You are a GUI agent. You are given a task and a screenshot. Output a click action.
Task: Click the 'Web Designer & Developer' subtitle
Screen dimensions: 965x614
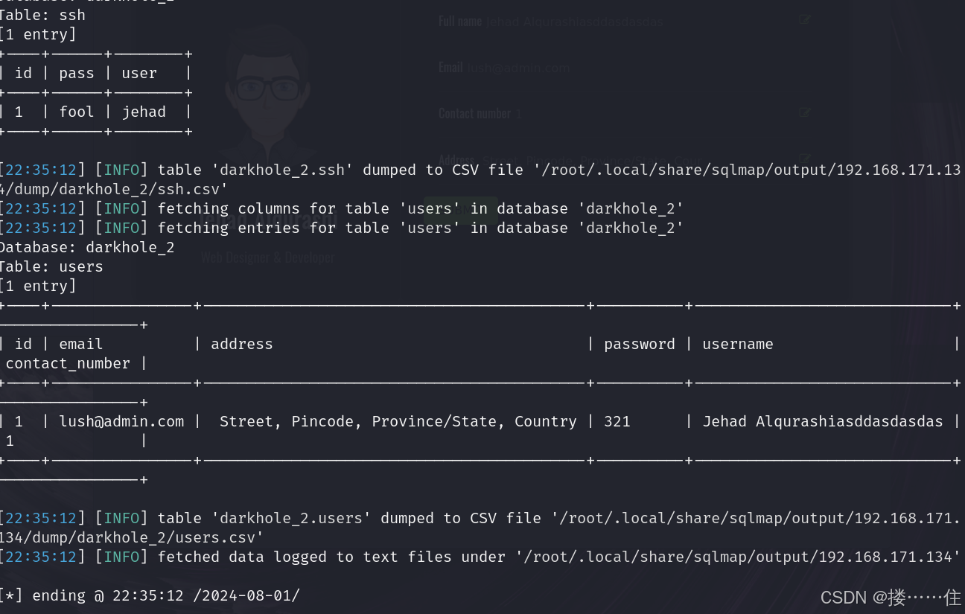click(x=267, y=258)
